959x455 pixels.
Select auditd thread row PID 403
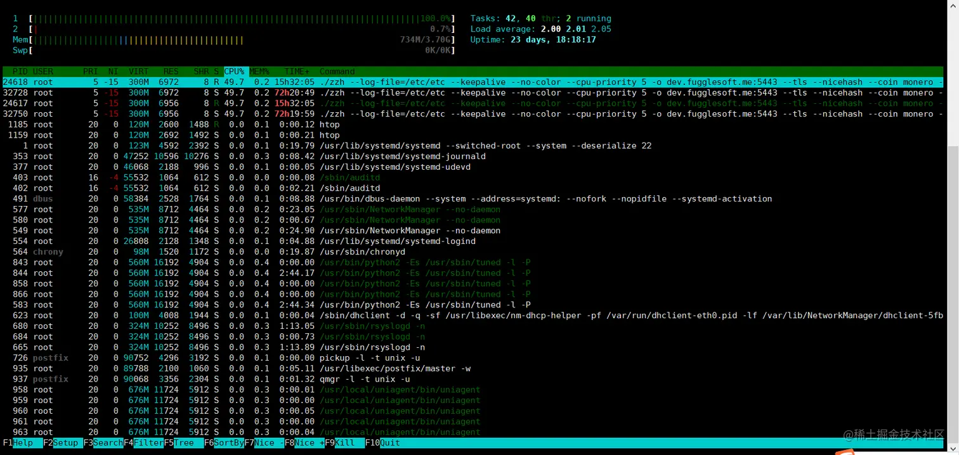[473, 177]
